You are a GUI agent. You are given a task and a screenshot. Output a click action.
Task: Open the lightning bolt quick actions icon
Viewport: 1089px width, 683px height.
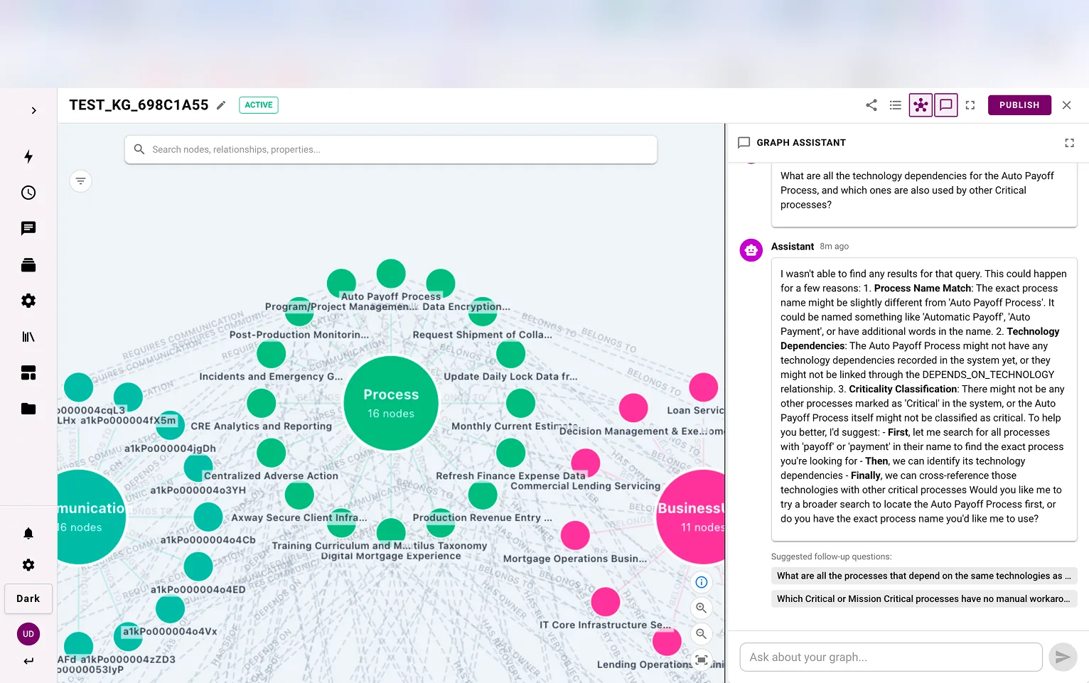(28, 156)
